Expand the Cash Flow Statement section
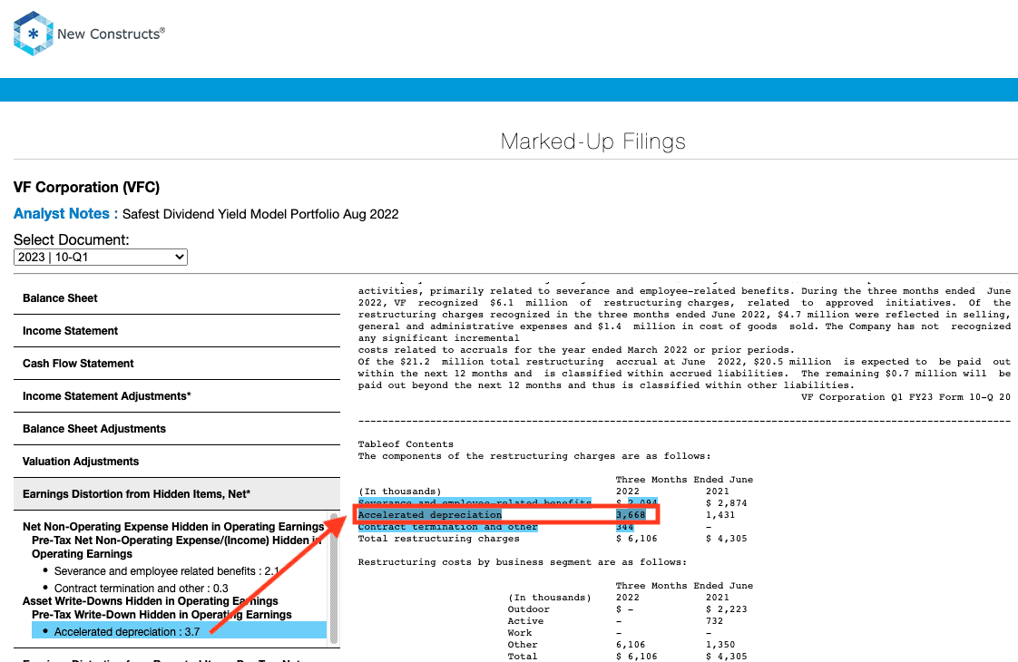 coord(177,364)
